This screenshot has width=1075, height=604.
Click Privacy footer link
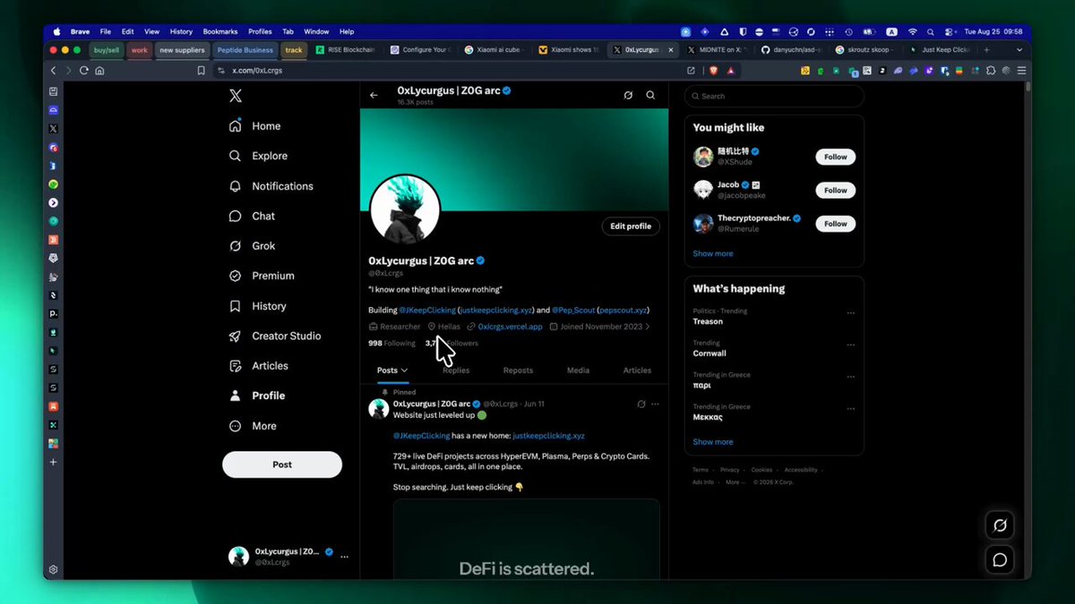(x=729, y=470)
